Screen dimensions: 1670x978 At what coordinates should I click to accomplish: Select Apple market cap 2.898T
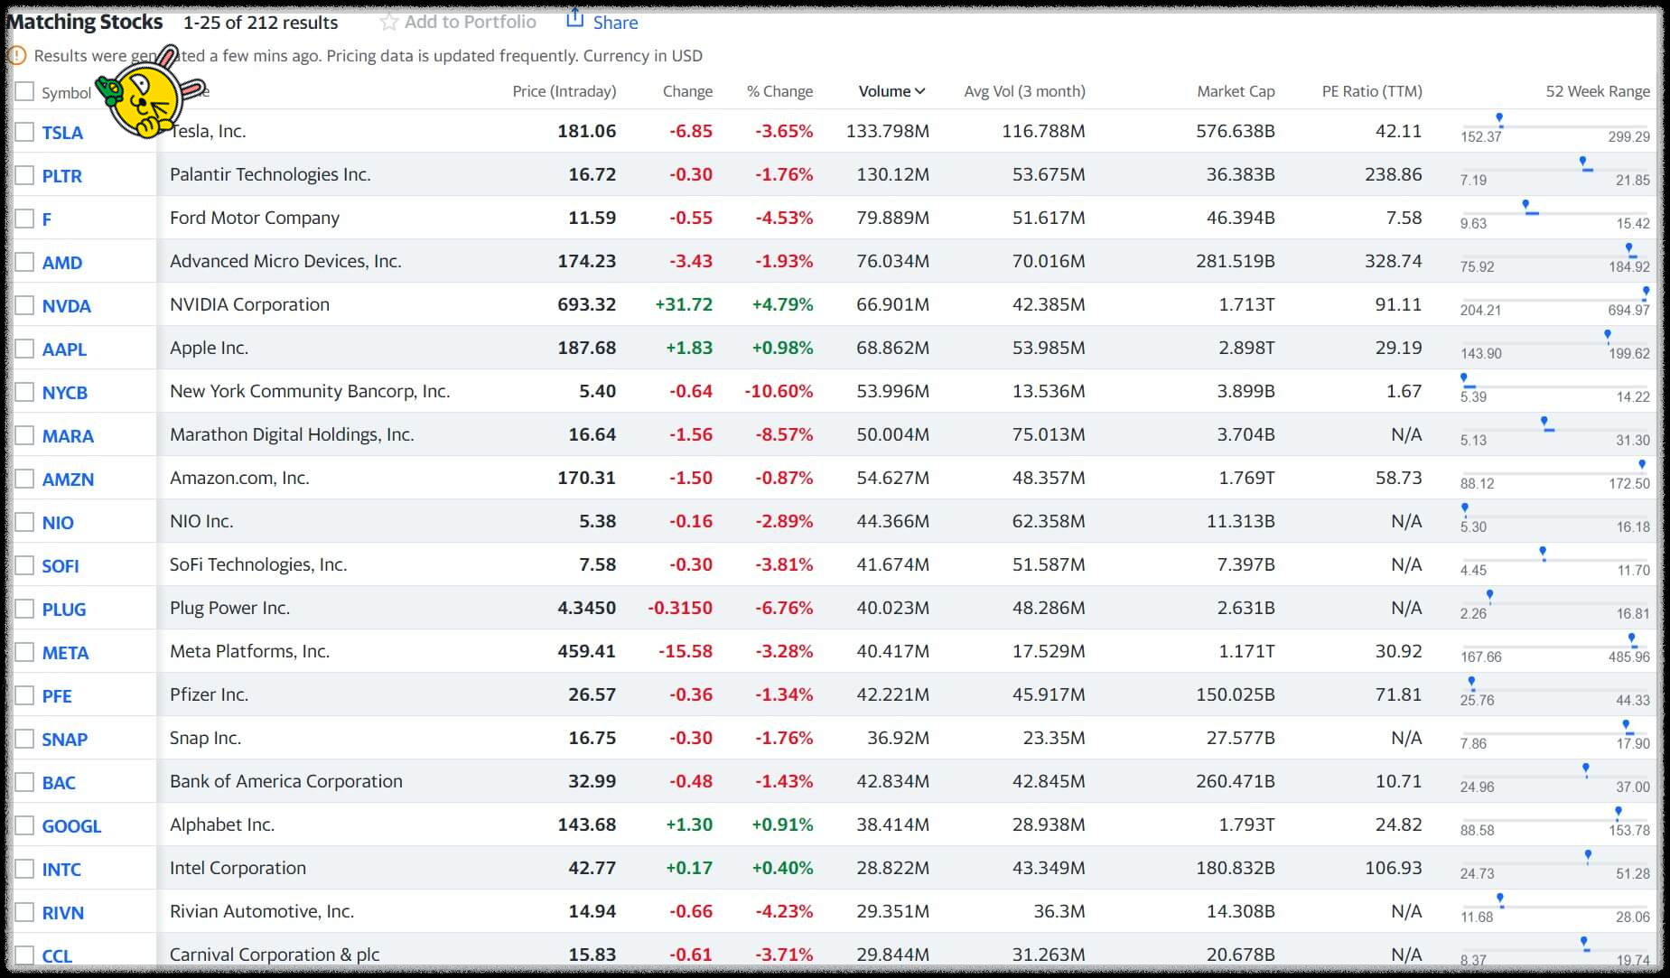(1246, 348)
